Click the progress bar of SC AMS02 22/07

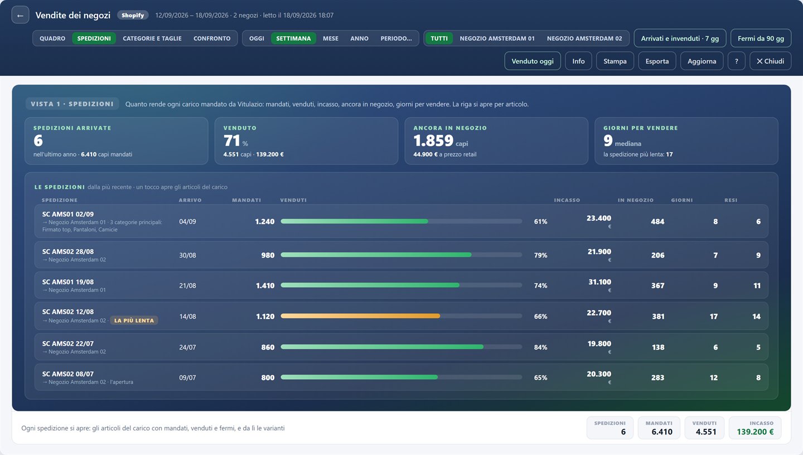(401, 347)
